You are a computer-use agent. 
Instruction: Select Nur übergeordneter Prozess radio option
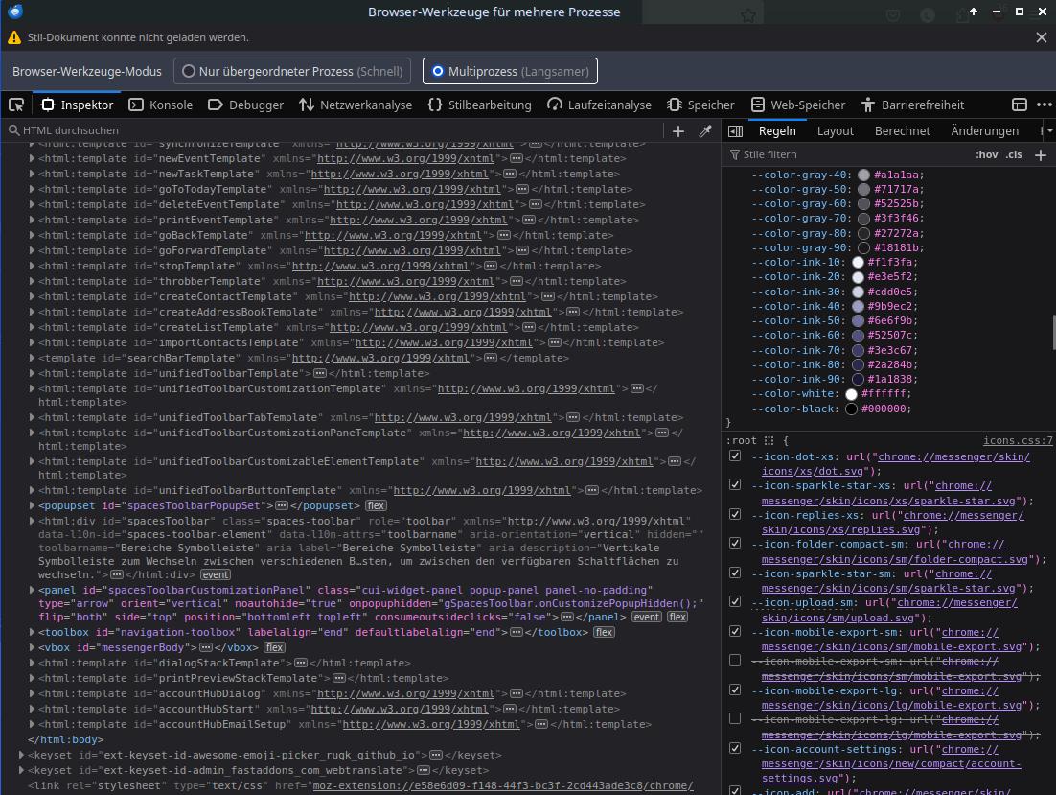coord(292,71)
